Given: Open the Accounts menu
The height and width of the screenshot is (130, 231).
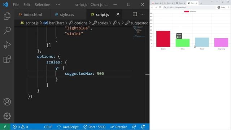Looking at the screenshot, I should coord(7,102).
